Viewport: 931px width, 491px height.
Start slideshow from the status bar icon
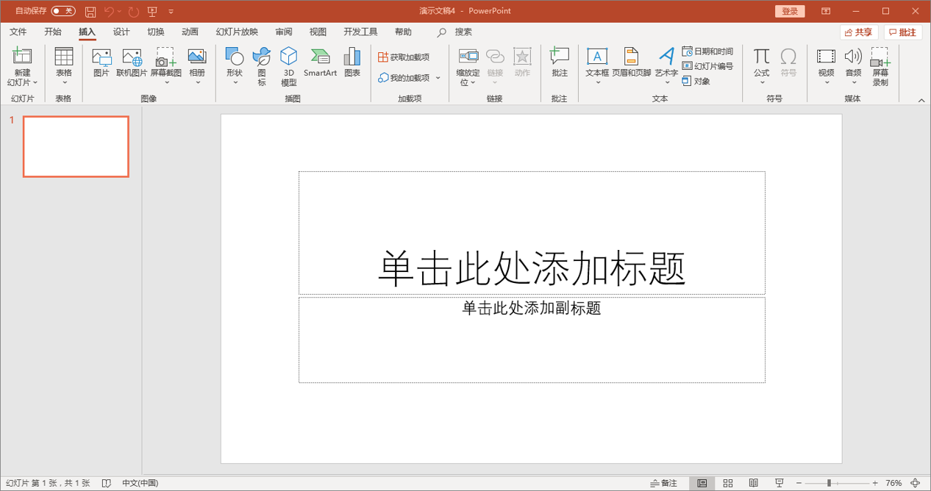pyautogui.click(x=780, y=483)
